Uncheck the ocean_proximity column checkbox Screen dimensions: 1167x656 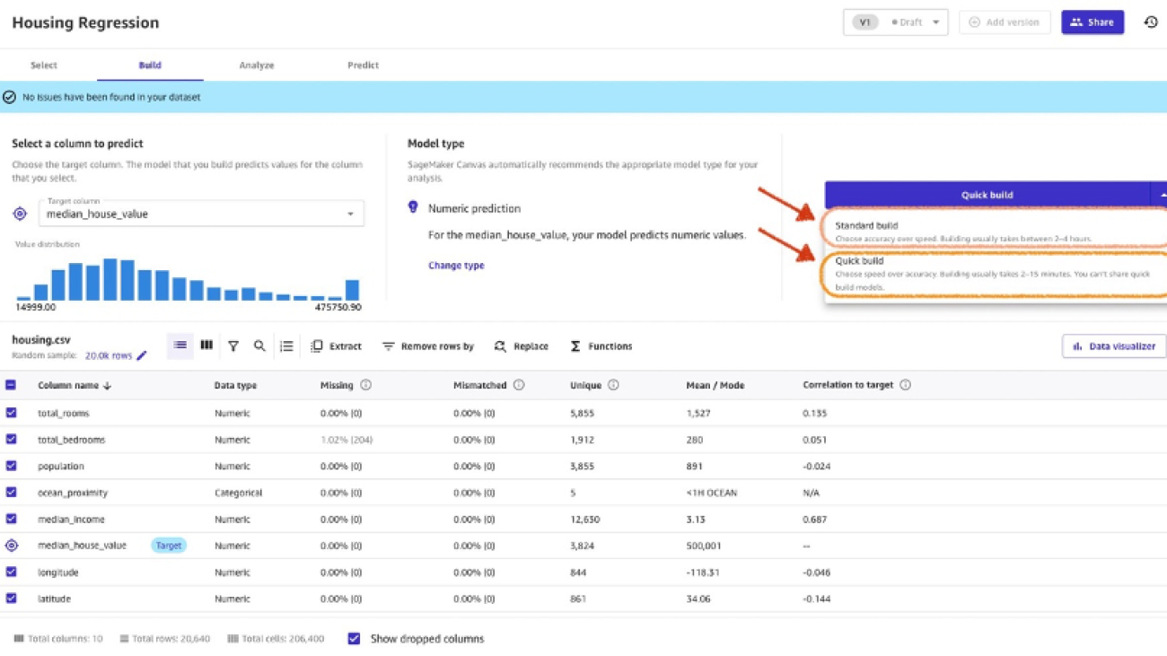[11, 493]
